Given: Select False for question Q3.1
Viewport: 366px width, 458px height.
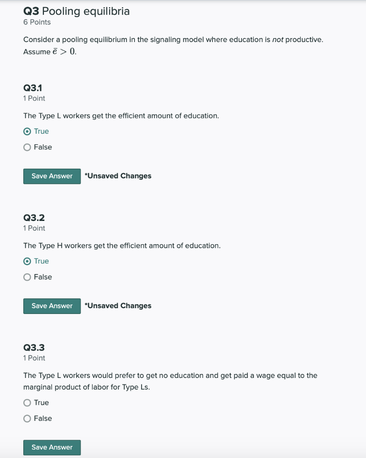Looking at the screenshot, I should click(x=27, y=147).
